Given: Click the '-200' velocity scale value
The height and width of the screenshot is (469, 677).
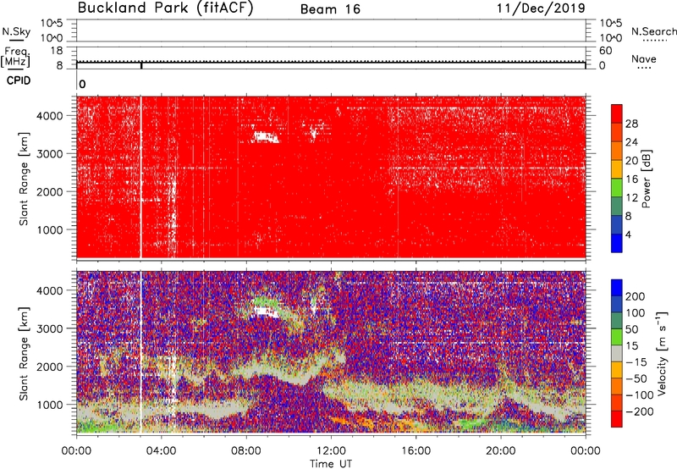Looking at the screenshot, I should pos(639,411).
